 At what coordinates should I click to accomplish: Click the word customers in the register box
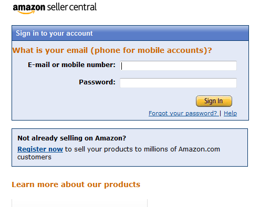tap(34, 157)
